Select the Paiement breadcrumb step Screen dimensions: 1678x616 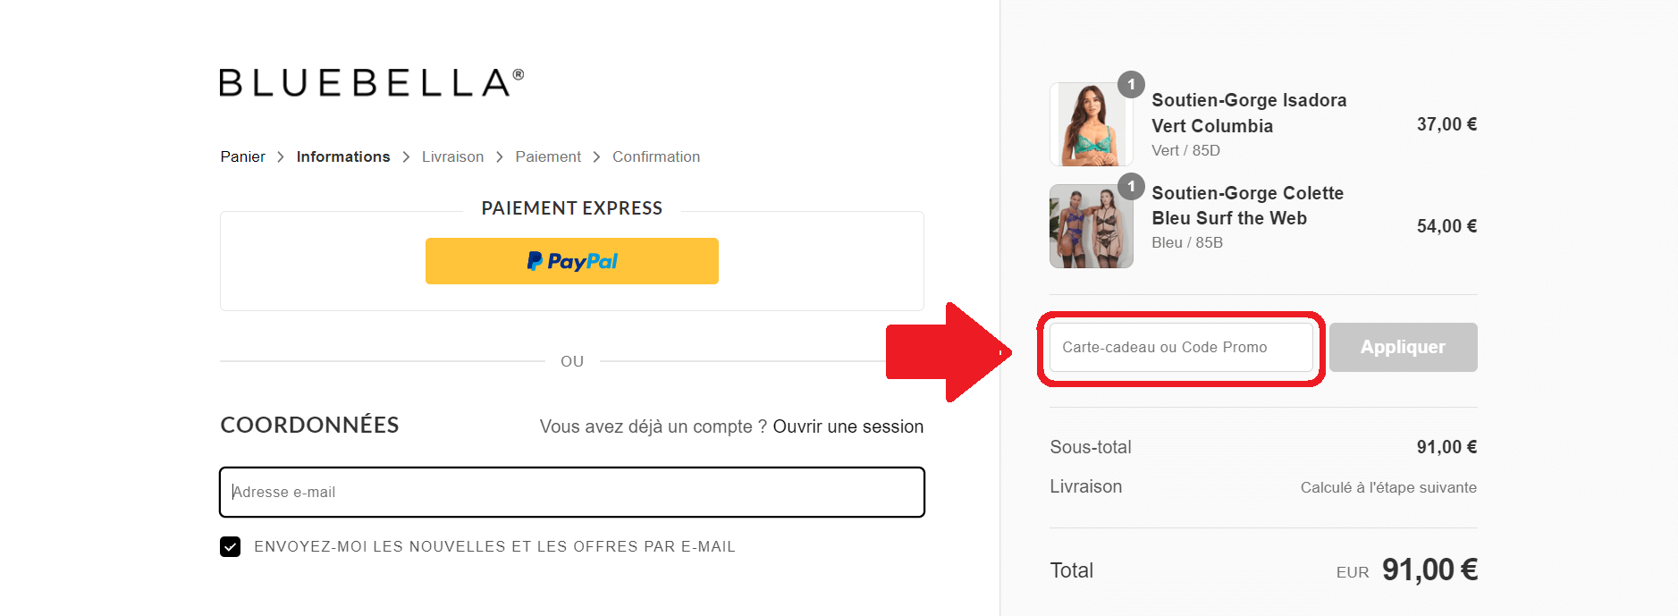pyautogui.click(x=547, y=156)
